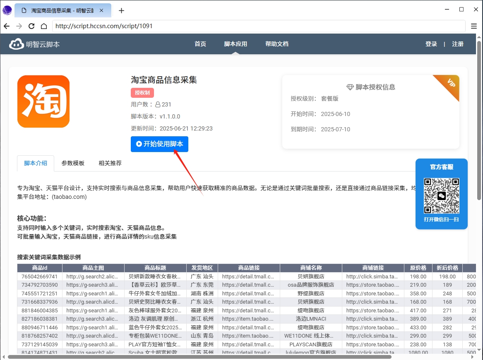Image resolution: width=483 pixels, height=360 pixels.
Task: Click product id 734792703590
Action: [40, 285]
